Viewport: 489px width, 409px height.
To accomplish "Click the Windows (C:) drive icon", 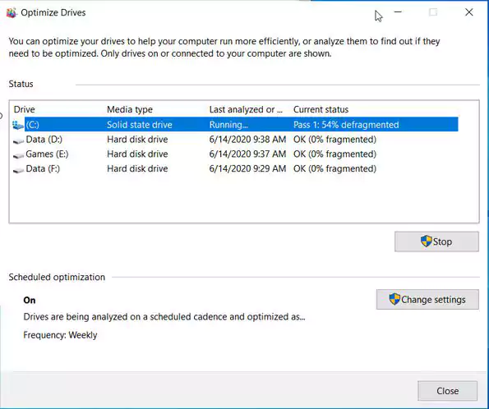I will pos(18,125).
